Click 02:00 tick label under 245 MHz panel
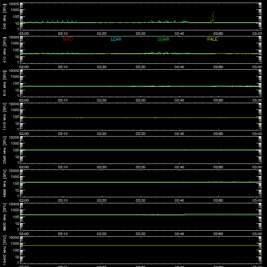Viewport: 267px width, 267px height. point(24,34)
